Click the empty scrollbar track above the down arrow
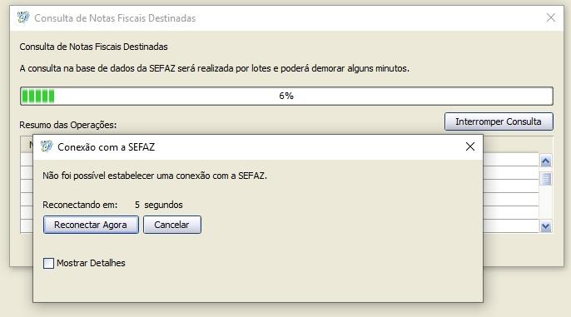Image resolution: width=571 pixels, height=317 pixels. point(545,203)
